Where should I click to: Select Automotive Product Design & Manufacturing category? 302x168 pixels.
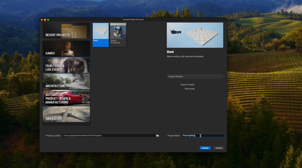point(66,98)
